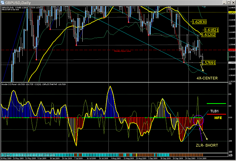This screenshot has height=161, width=236.
Task: Select the 1.61202 price label
Action: click(208, 35)
